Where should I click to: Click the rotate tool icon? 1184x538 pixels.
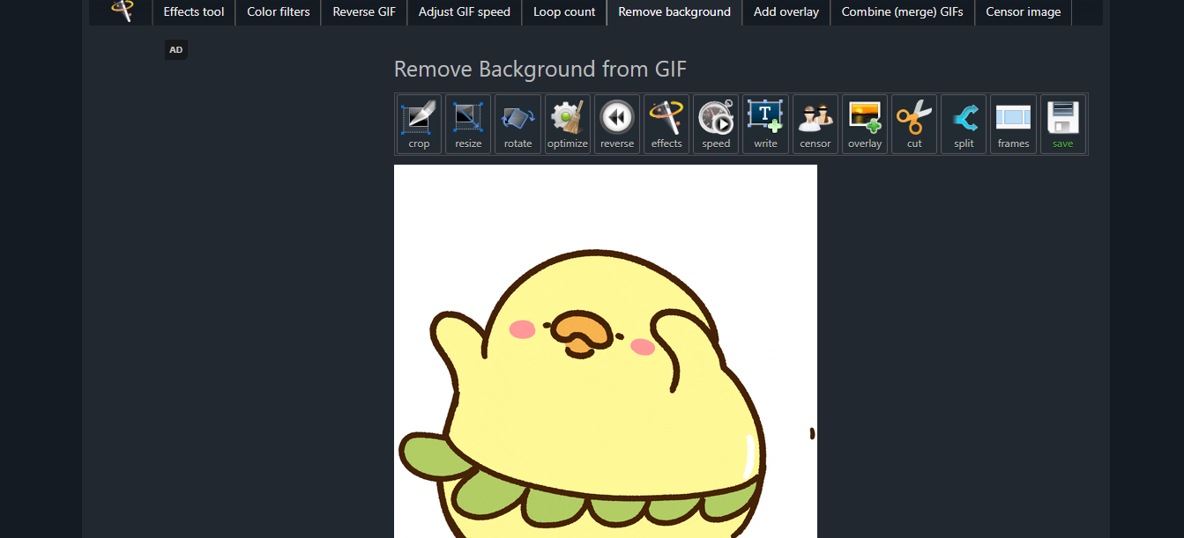(x=518, y=123)
